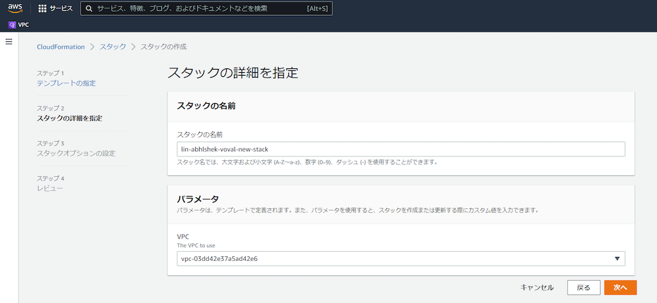The image size is (657, 303).
Task: Focus the AWS services search field
Action: [197, 9]
